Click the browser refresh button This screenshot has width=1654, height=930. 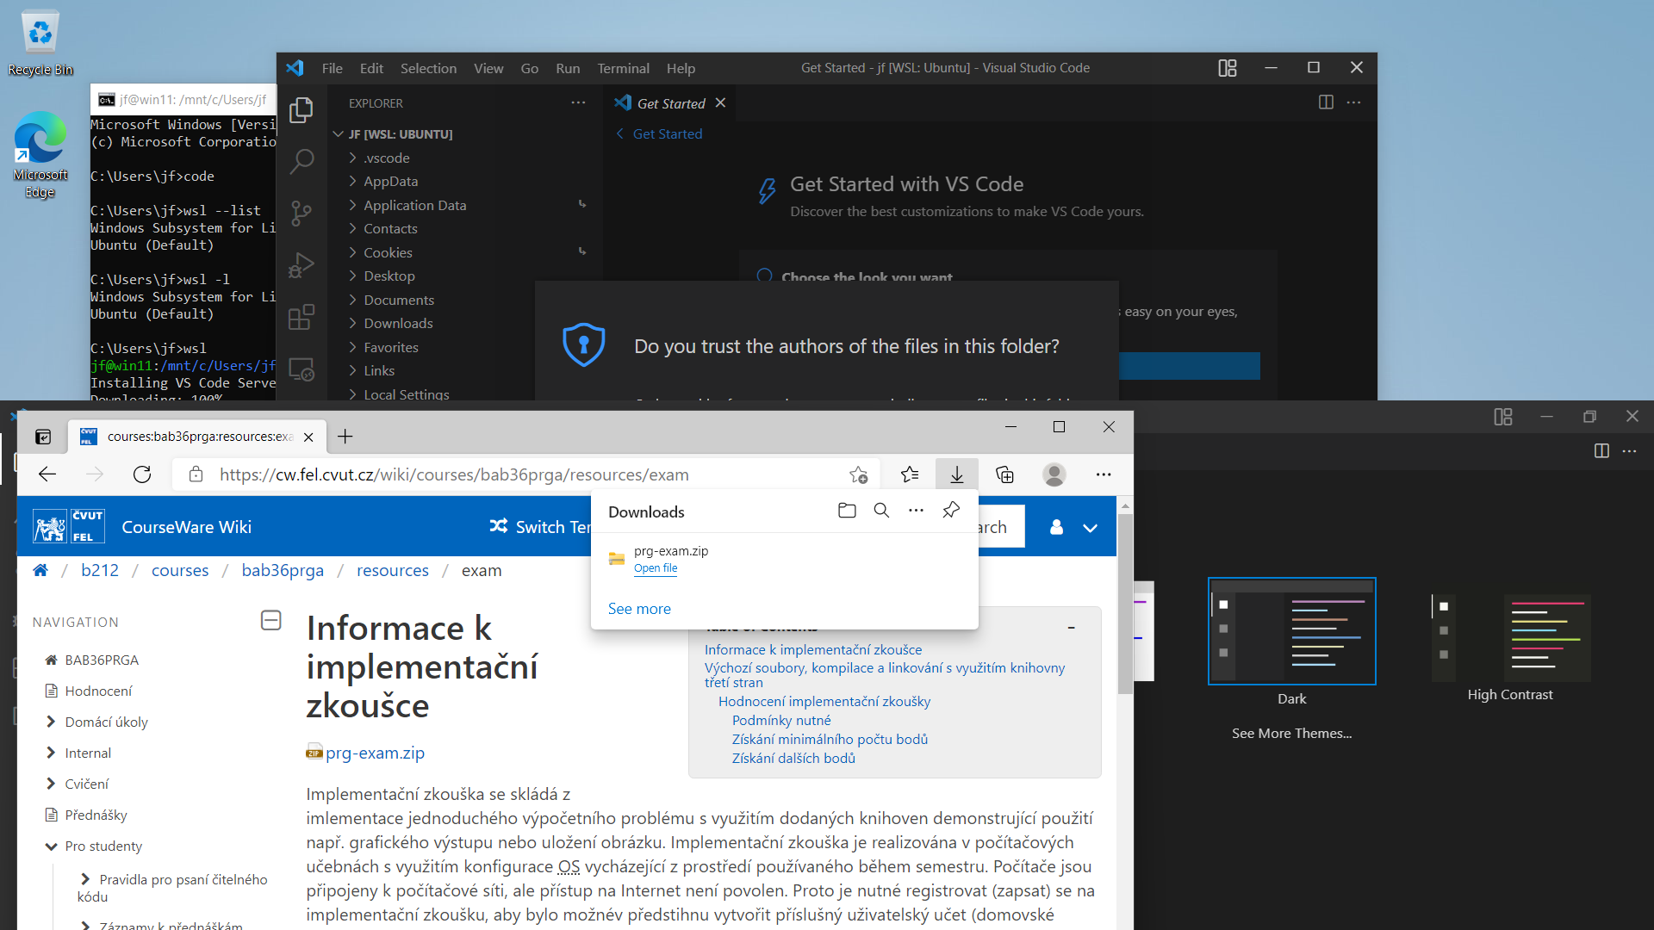pyautogui.click(x=142, y=474)
